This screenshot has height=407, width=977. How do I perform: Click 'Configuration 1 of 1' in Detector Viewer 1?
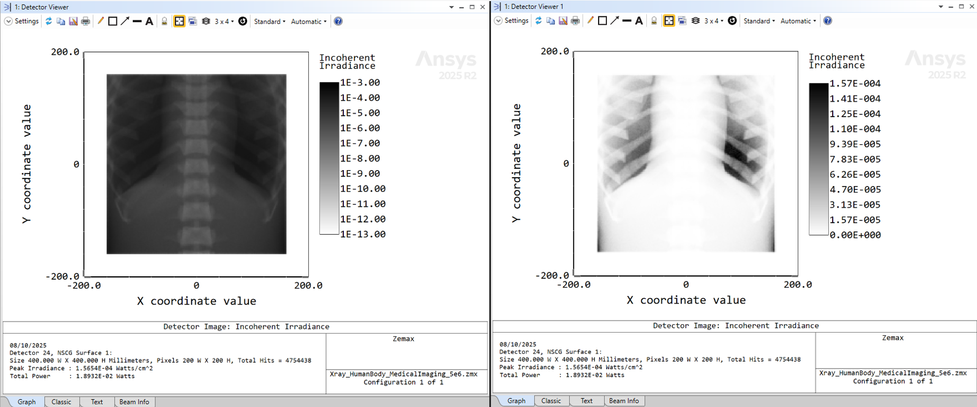click(893, 381)
